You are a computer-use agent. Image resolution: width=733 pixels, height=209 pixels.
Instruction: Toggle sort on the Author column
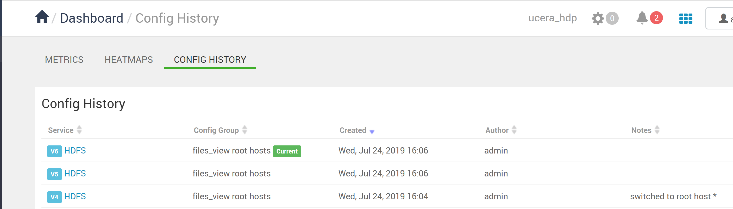pyautogui.click(x=514, y=130)
